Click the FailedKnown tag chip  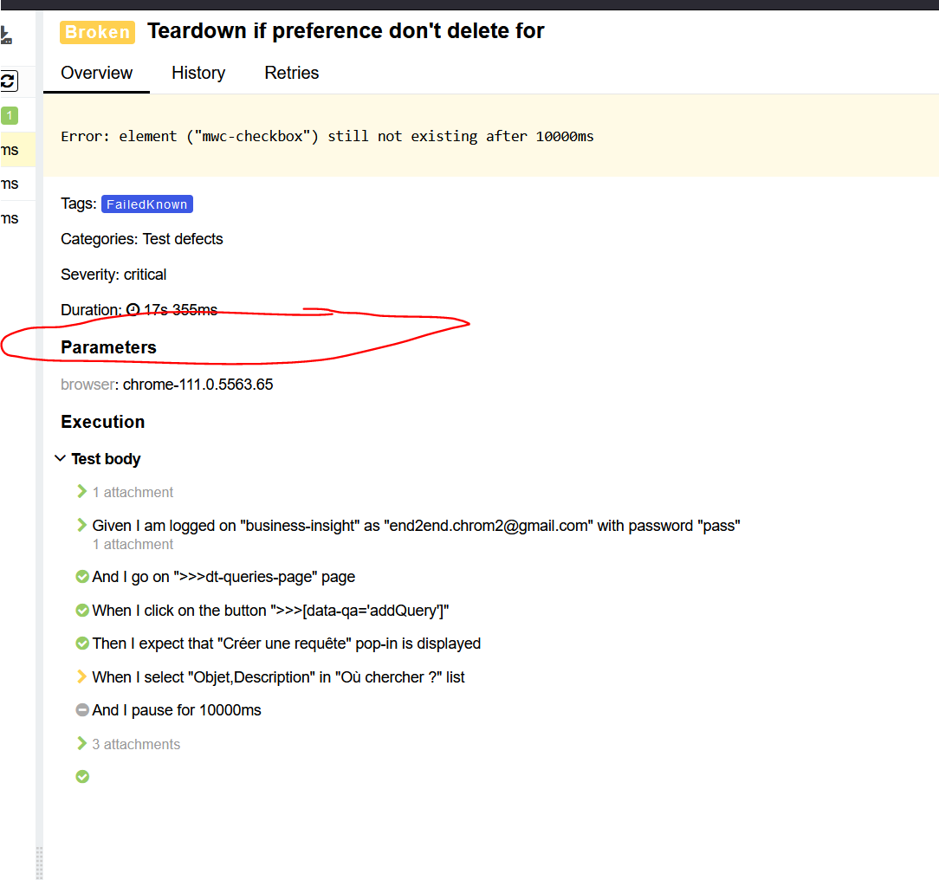[147, 204]
